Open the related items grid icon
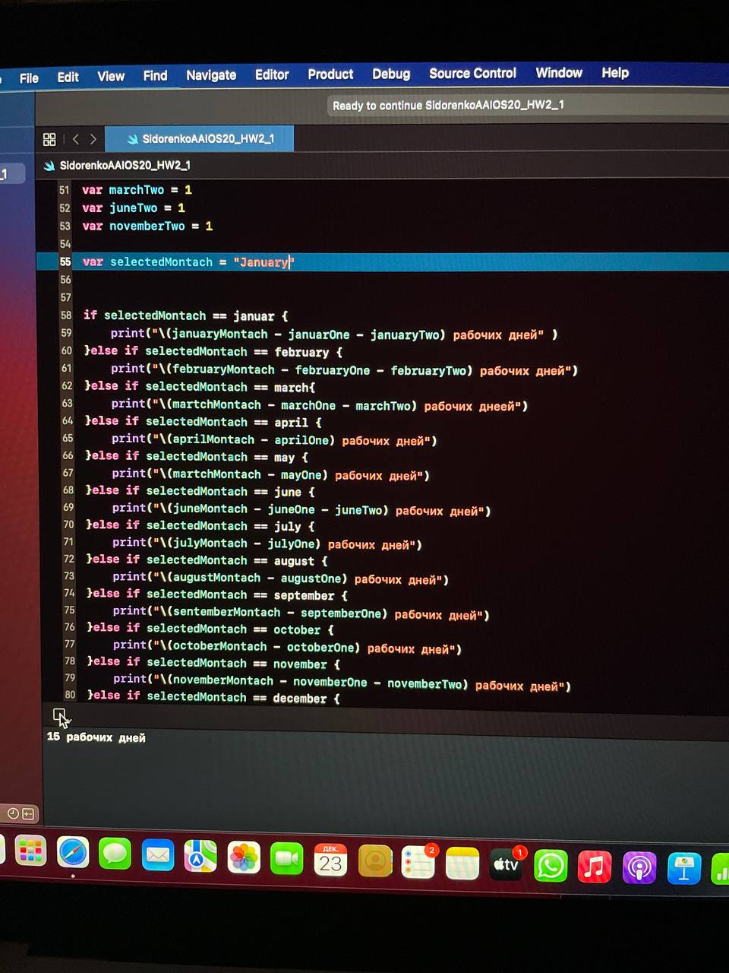The width and height of the screenshot is (729, 973). (x=49, y=139)
